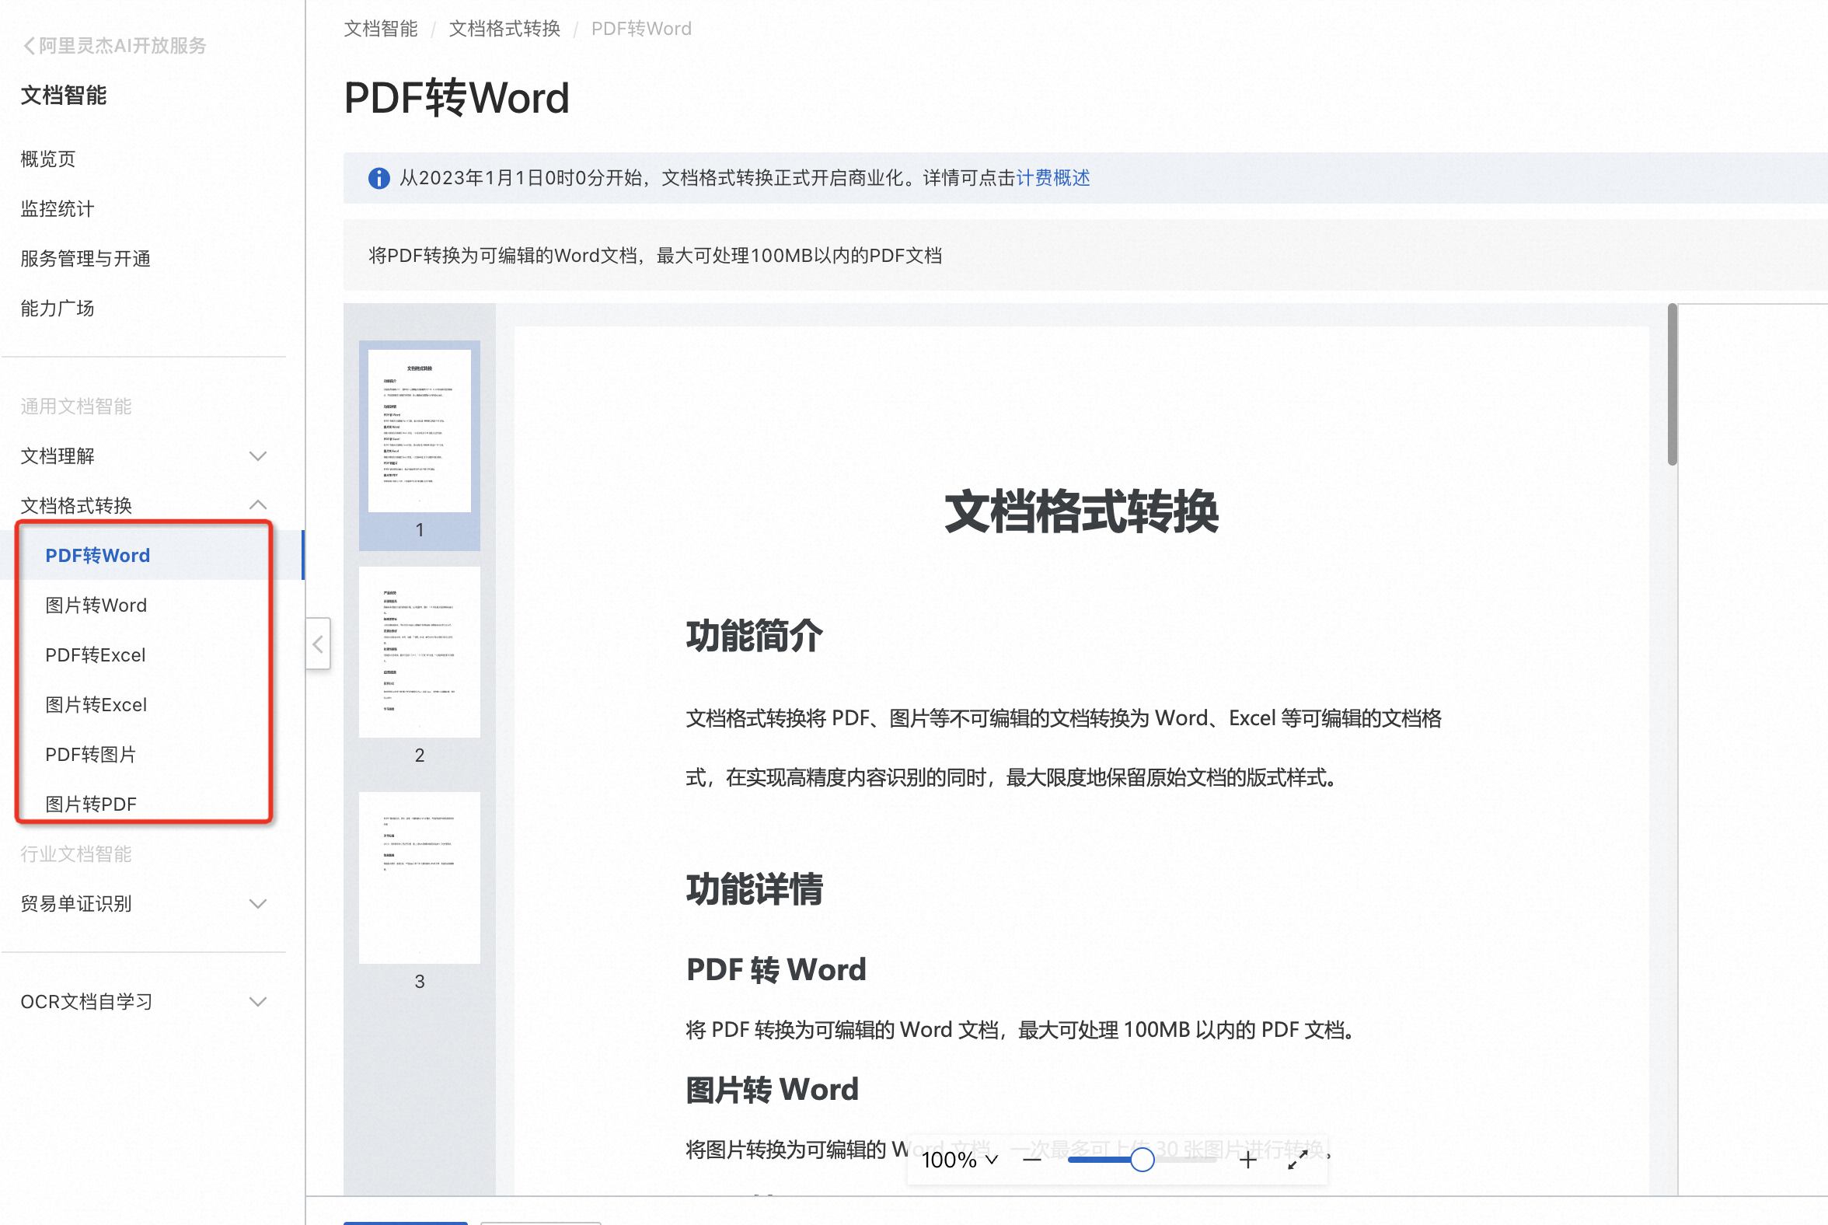Click the 文档理解 menu label
The width and height of the screenshot is (1828, 1225).
[x=57, y=455]
